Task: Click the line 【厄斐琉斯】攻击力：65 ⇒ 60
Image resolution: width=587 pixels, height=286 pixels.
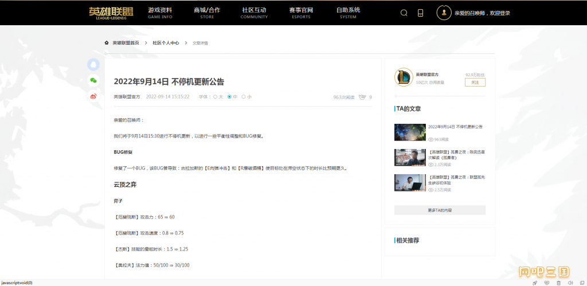Action: pos(144,217)
